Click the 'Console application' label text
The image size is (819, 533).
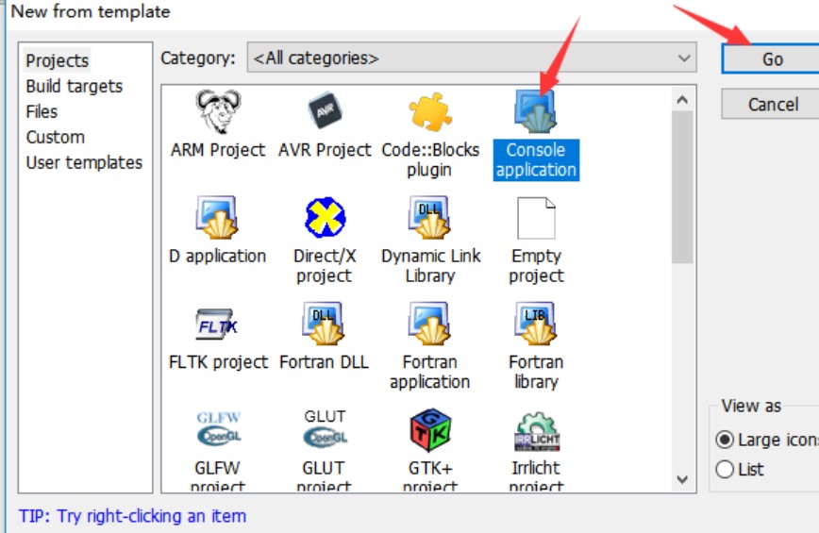click(x=536, y=159)
